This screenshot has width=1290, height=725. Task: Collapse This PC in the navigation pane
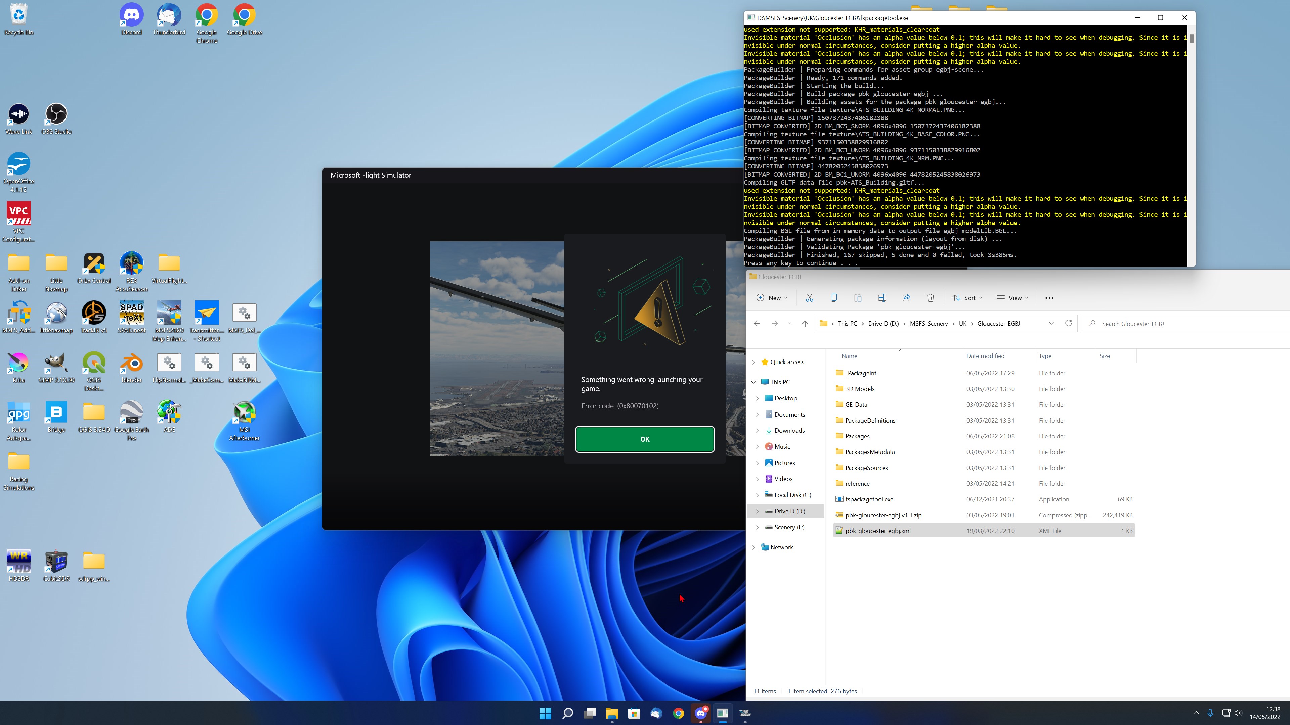(753, 382)
